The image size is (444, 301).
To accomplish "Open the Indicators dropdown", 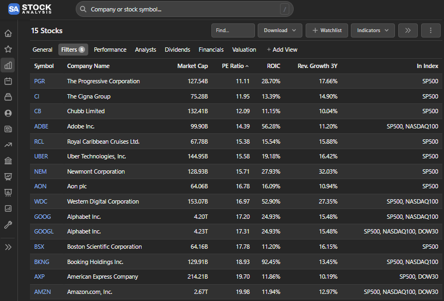I will tap(373, 30).
